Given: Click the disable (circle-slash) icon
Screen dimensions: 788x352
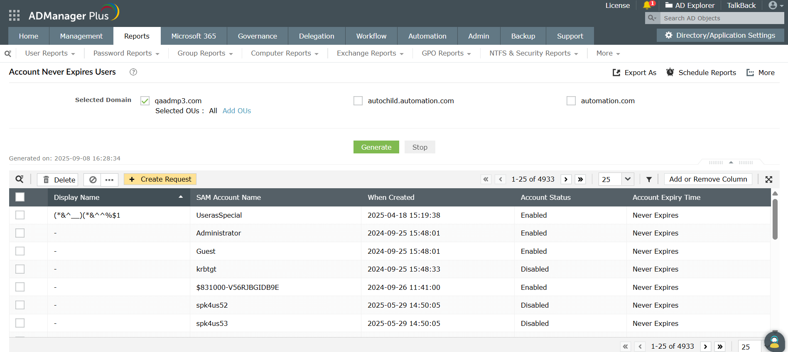Looking at the screenshot, I should coord(93,180).
